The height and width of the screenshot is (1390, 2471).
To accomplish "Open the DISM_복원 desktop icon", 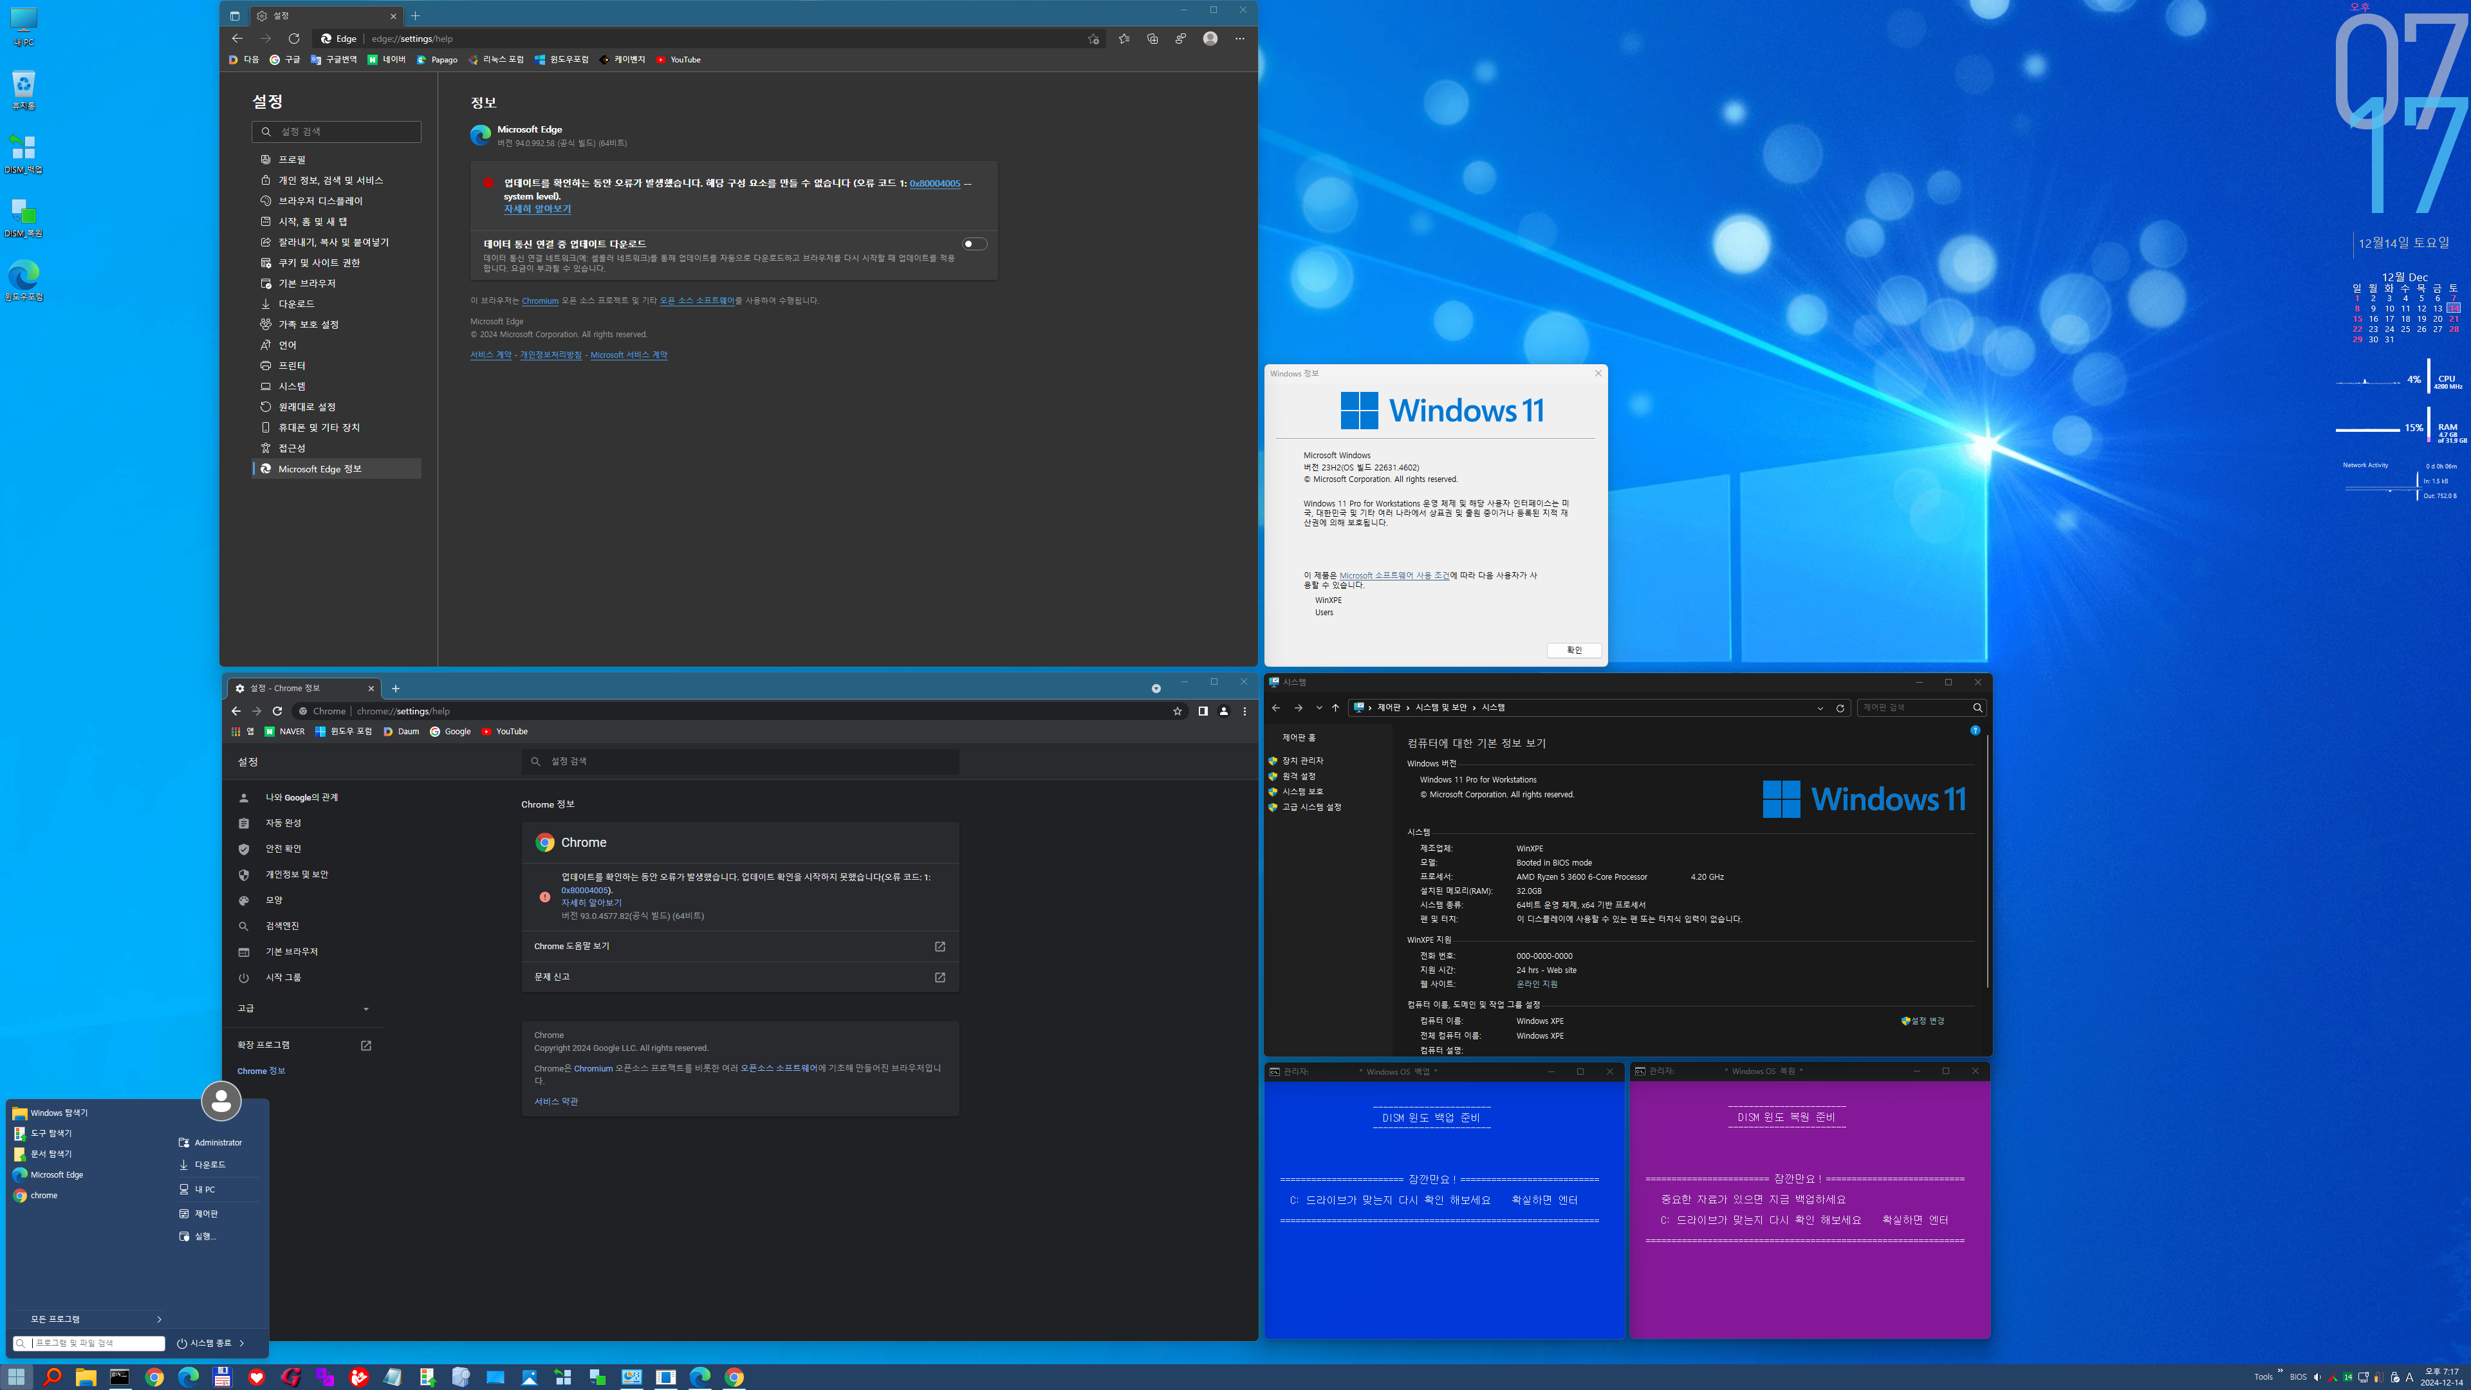I will coord(23,217).
